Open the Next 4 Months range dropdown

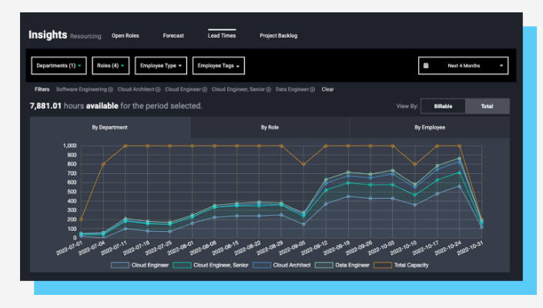click(464, 65)
